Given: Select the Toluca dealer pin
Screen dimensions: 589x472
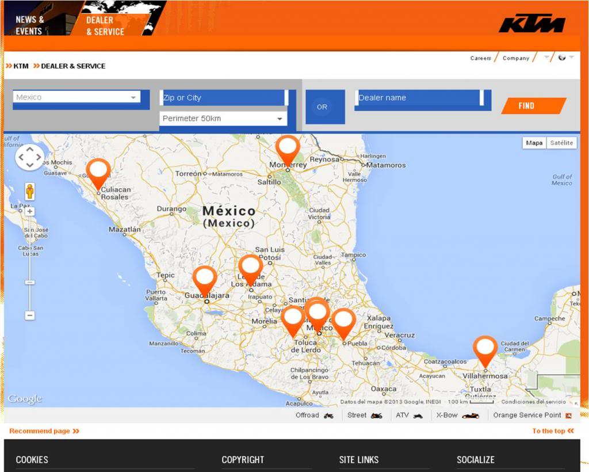Looking at the screenshot, I should (293, 321).
